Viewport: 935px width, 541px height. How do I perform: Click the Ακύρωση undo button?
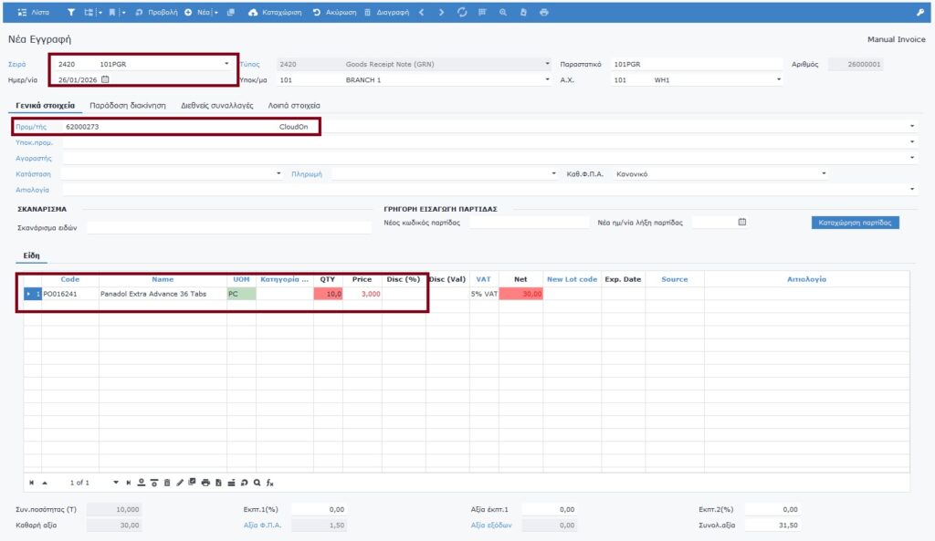(335, 13)
